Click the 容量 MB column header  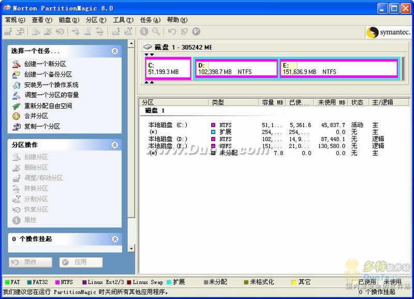pos(272,102)
